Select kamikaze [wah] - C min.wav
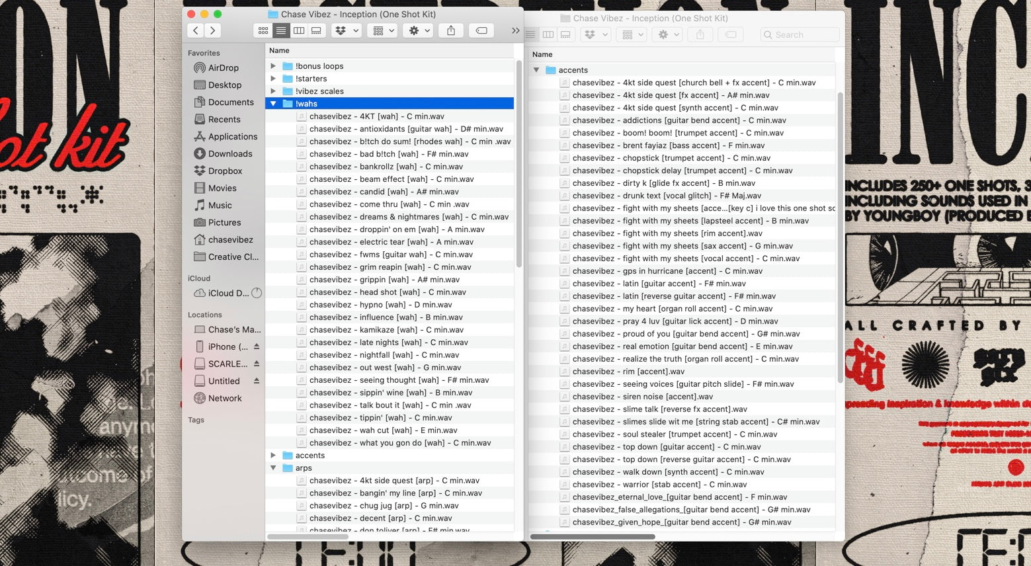Screen dimensions: 1031x566 (x=390, y=330)
